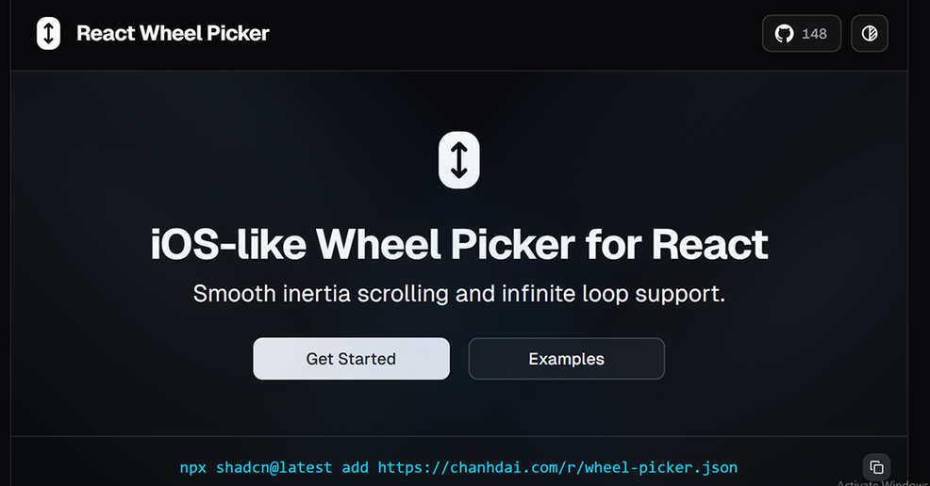Click "shadcn@latest" in the install command
The height and width of the screenshot is (486, 930).
click(x=274, y=467)
